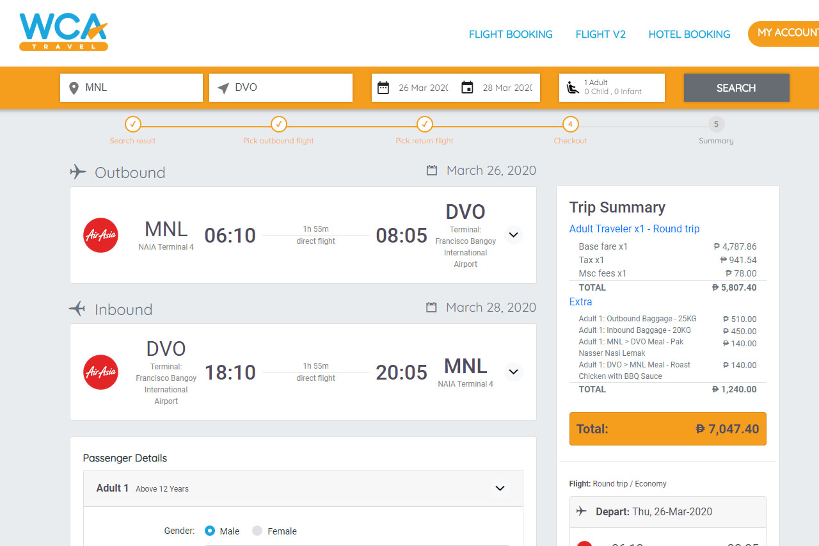819x546 pixels.
Task: Click the Inbound airplane icon
Action: pyautogui.click(x=77, y=309)
